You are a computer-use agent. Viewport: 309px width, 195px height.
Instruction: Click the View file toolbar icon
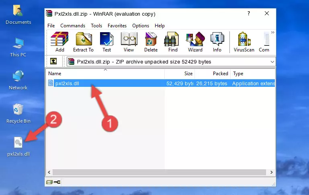pyautogui.click(x=129, y=42)
